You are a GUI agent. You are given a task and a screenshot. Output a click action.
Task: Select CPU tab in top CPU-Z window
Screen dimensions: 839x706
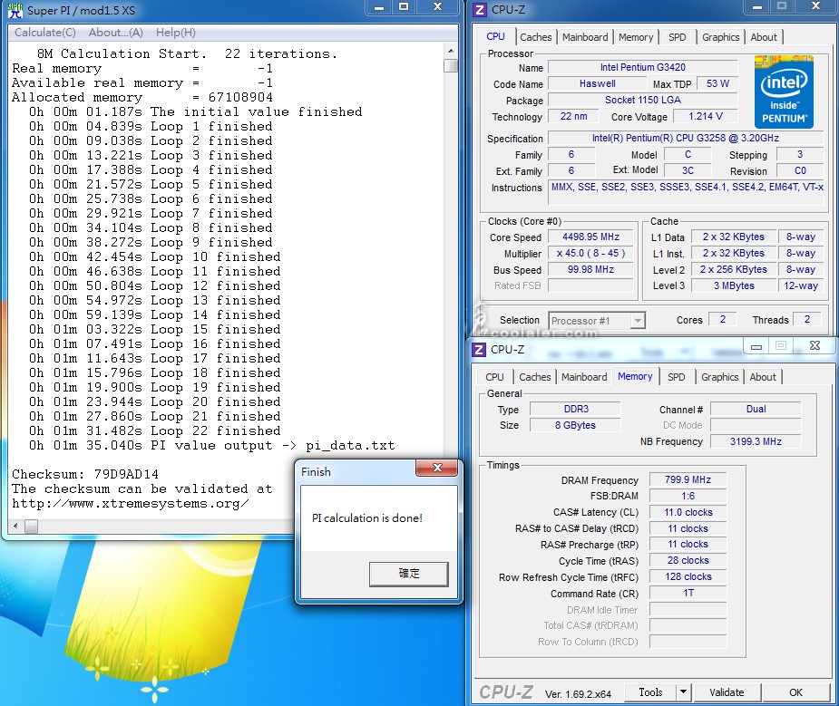[495, 36]
